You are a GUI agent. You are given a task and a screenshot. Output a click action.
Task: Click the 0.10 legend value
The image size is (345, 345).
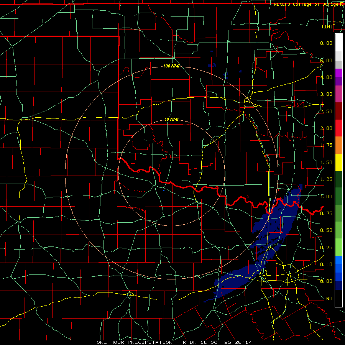coord(326,264)
